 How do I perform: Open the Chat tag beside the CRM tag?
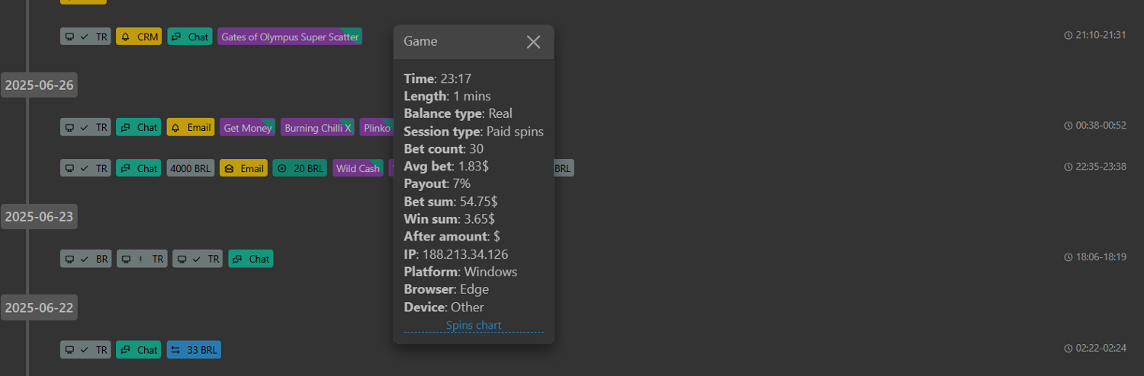click(x=190, y=37)
